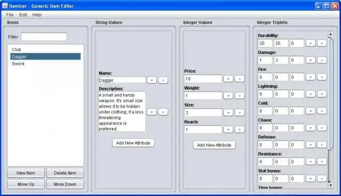Image resolution: width=341 pixels, height=196 pixels.
Task: Open the Help menu
Action: (37, 15)
